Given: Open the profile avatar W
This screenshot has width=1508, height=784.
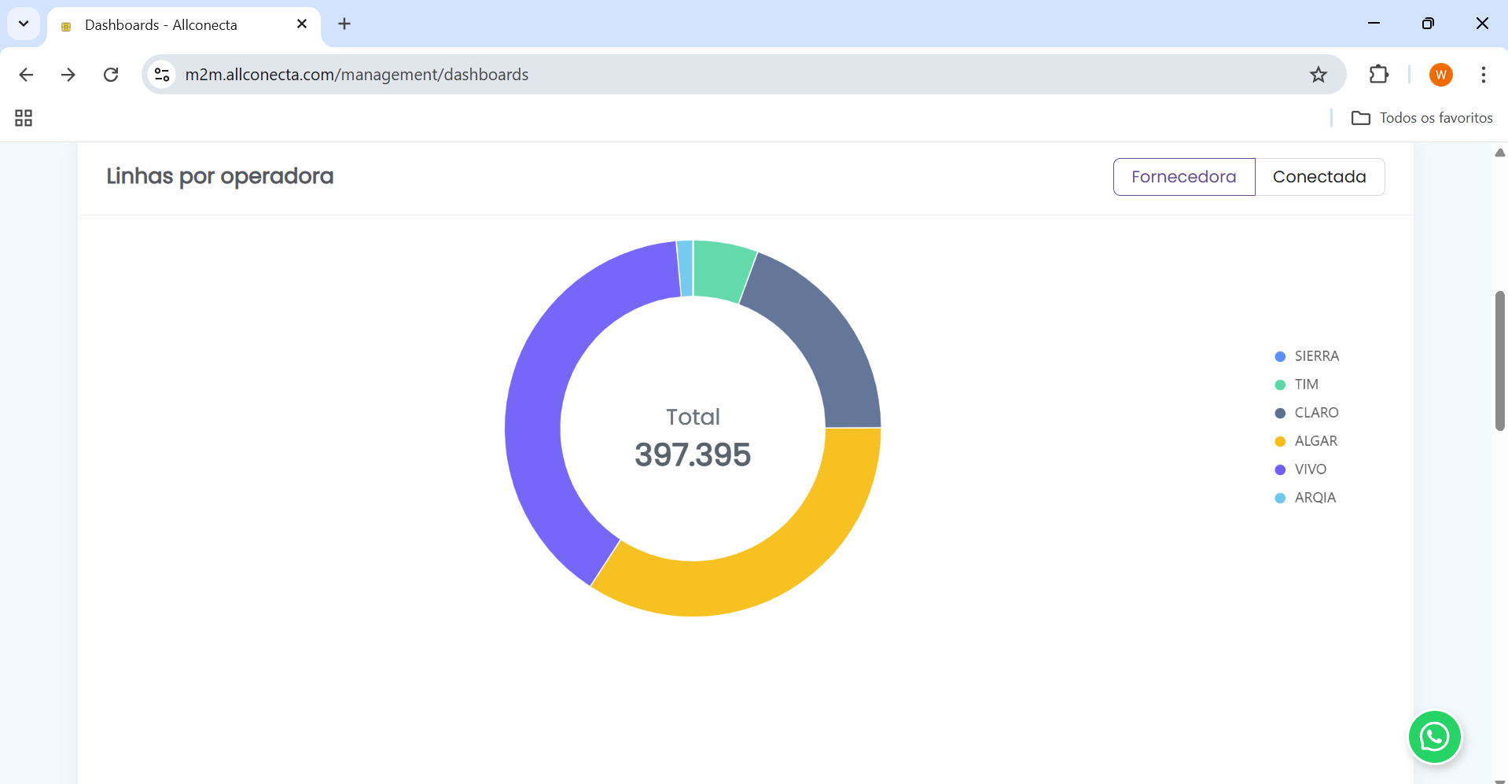Looking at the screenshot, I should coord(1440,75).
